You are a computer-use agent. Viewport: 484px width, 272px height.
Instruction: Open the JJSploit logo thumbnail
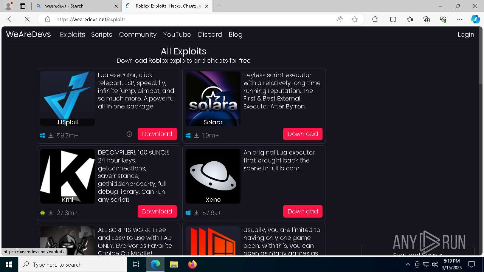point(67,99)
